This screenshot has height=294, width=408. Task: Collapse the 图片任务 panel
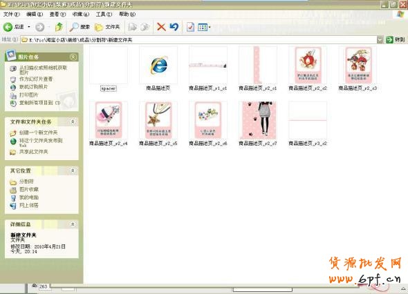[73, 57]
